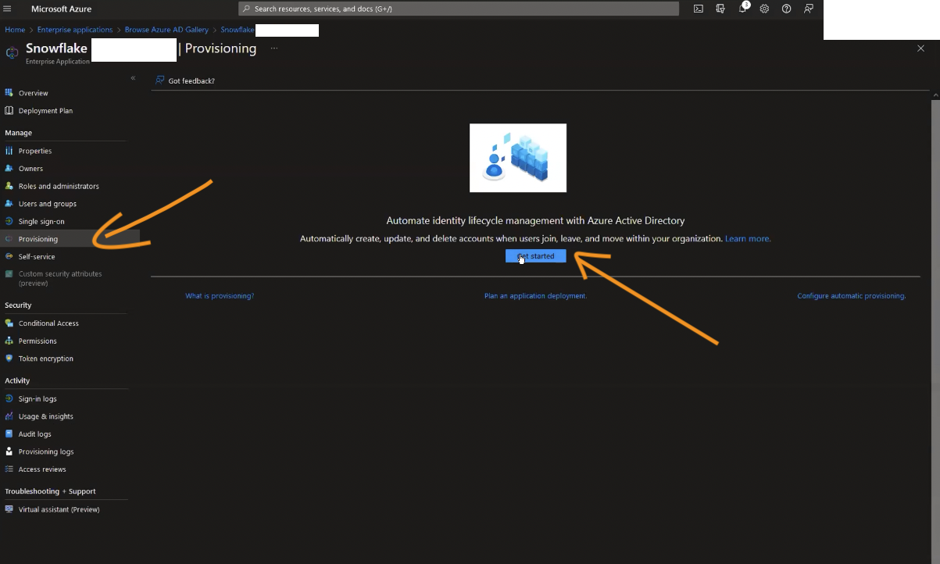Open Configure automatic provisioning link
Image resolution: width=940 pixels, height=564 pixels.
point(852,296)
